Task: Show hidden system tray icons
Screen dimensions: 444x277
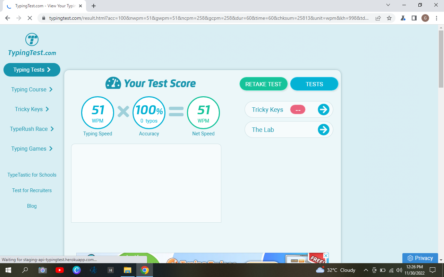Action: (366, 270)
